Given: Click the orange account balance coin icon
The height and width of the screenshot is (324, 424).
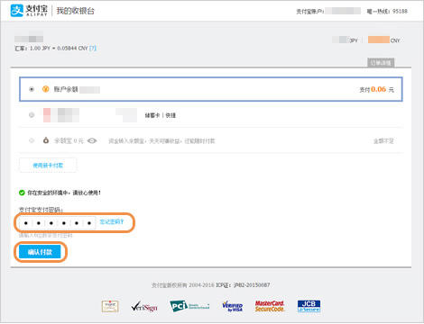Looking at the screenshot, I should 45,89.
